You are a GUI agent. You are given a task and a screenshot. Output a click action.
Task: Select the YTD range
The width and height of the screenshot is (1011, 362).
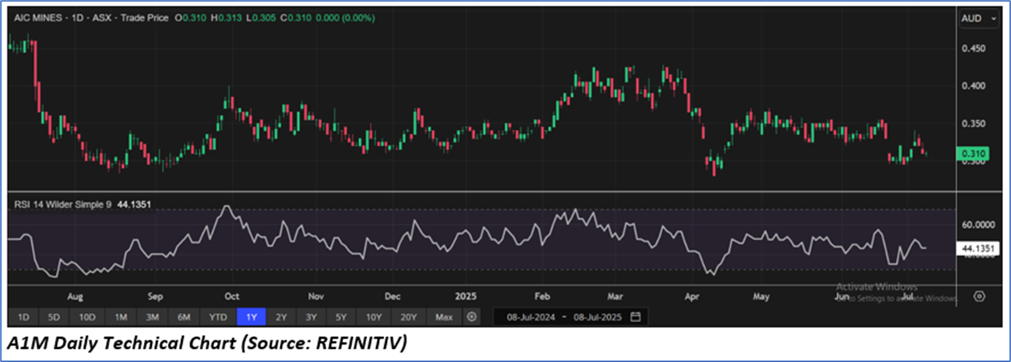(218, 317)
